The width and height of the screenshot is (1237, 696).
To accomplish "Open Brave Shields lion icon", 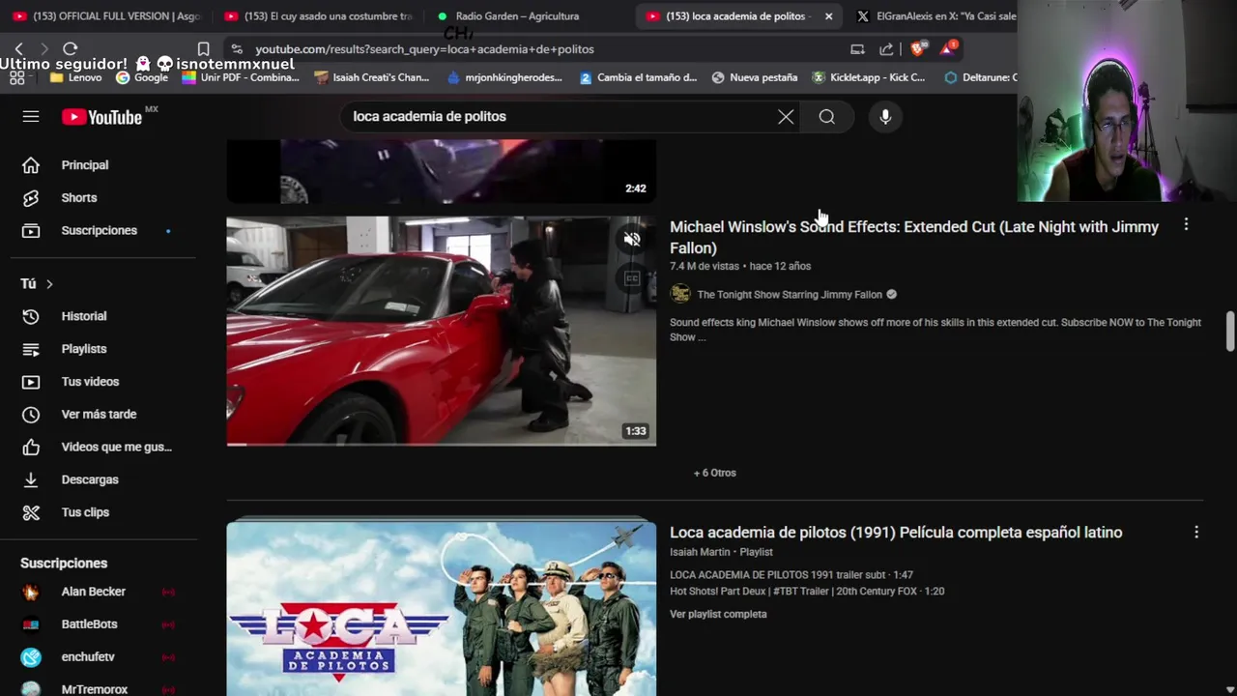I will pyautogui.click(x=917, y=49).
